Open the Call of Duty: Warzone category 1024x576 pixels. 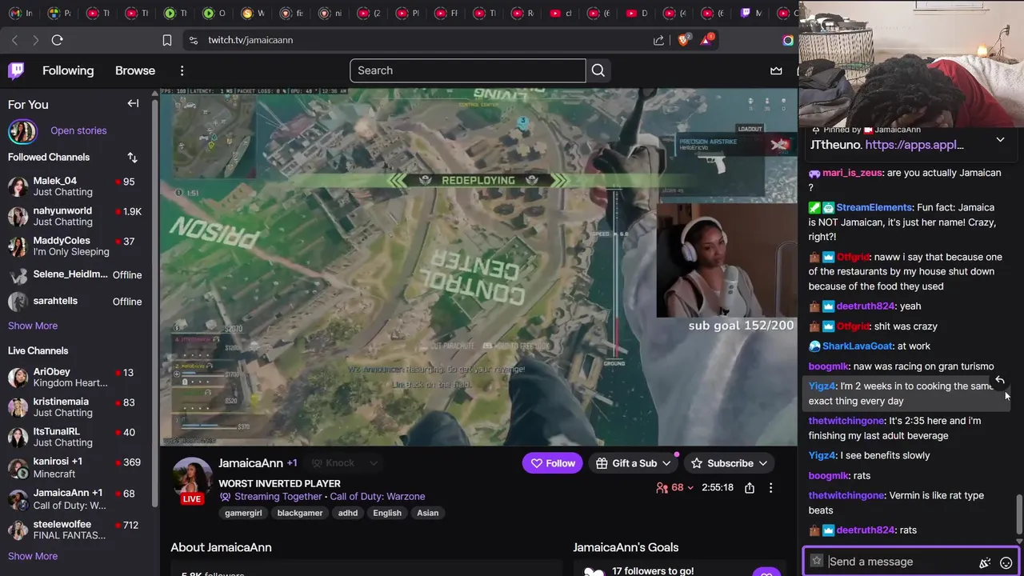point(378,497)
